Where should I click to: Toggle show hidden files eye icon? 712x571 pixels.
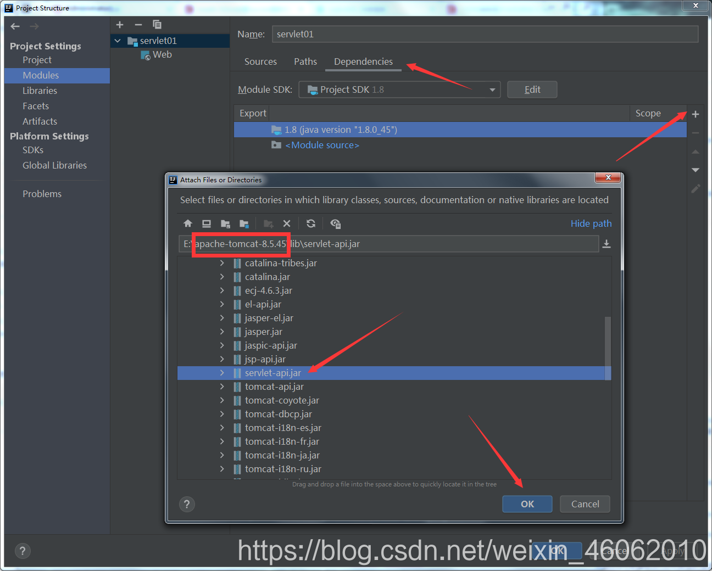click(x=335, y=223)
